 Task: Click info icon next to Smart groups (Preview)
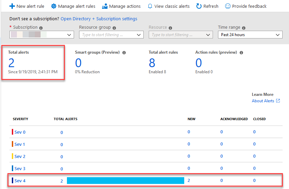coord(124,53)
